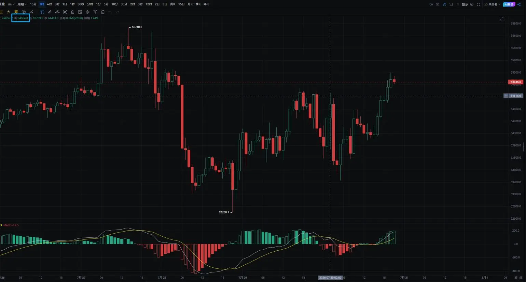Select the 5分 timeframe
The height and width of the screenshot is (282, 526).
(106, 4)
